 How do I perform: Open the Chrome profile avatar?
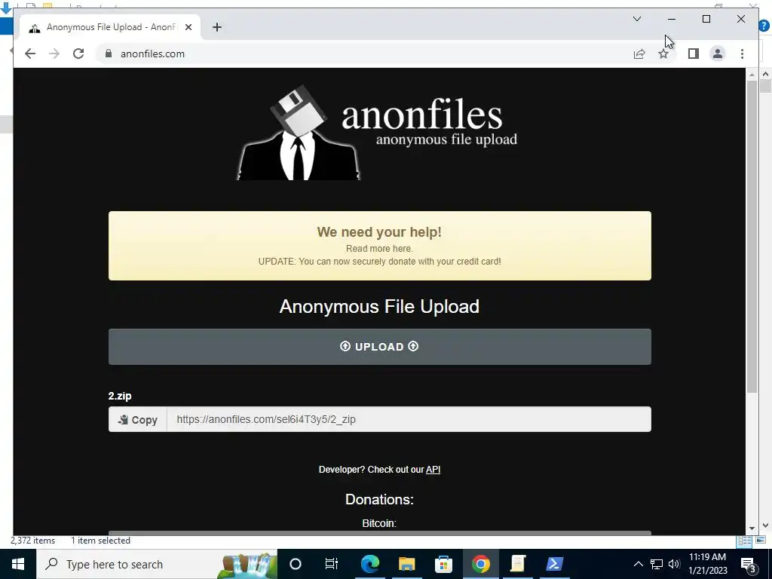[718, 54]
